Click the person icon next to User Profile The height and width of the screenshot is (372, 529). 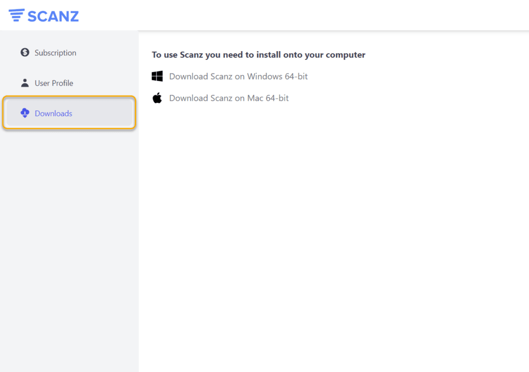(24, 83)
